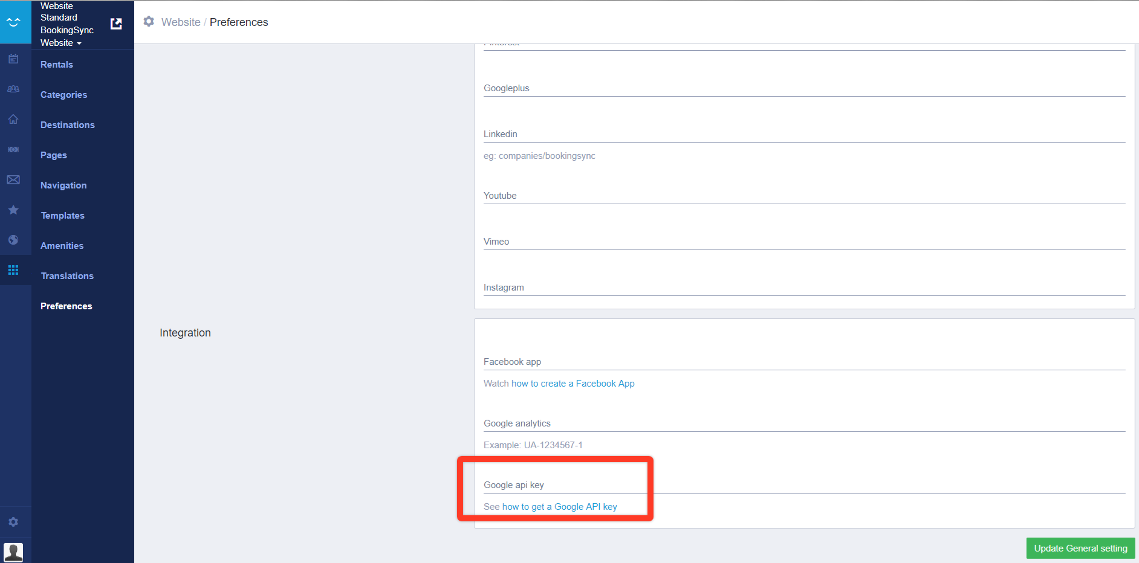Viewport: 1139px width, 563px height.
Task: Open settings gear at sidebar bottom
Action: point(13,522)
